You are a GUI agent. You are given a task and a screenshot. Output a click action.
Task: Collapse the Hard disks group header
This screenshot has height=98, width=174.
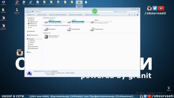coord(43,18)
